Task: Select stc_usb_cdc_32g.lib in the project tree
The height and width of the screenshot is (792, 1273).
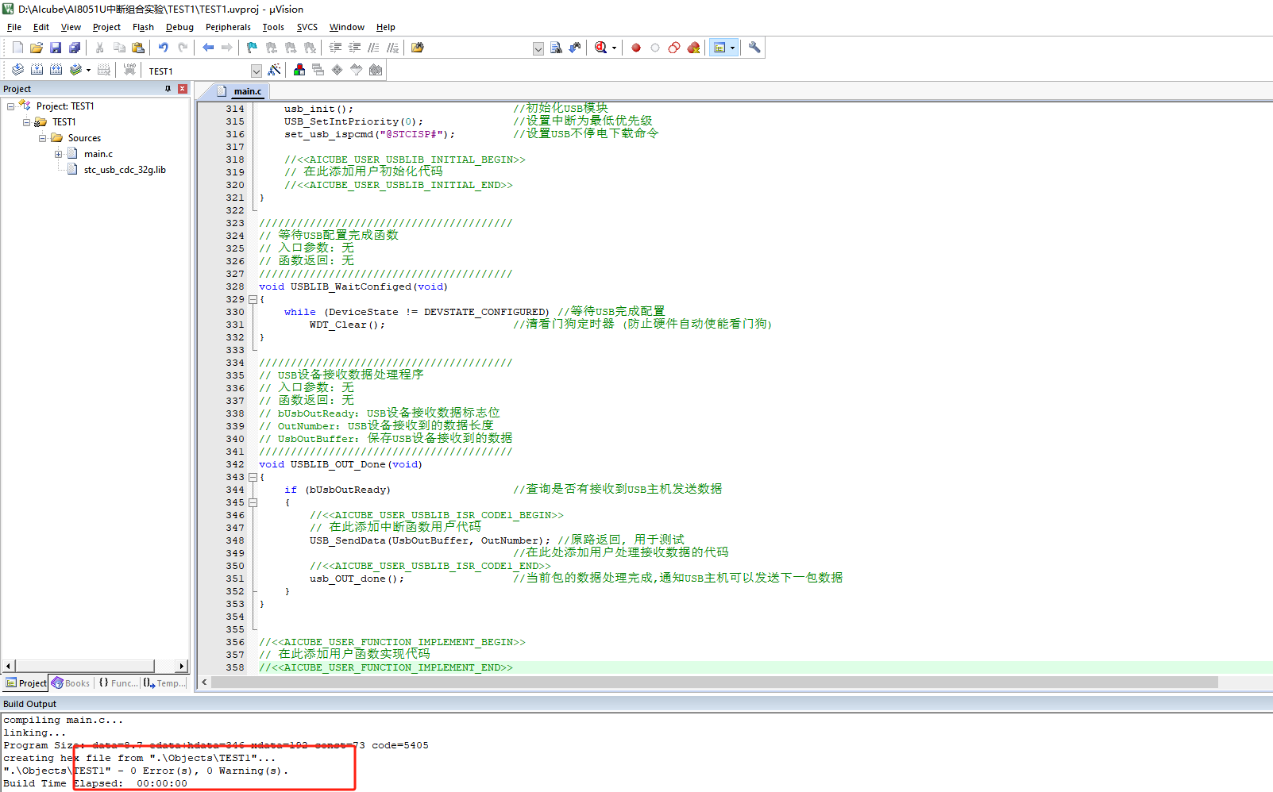Action: pyautogui.click(x=125, y=170)
